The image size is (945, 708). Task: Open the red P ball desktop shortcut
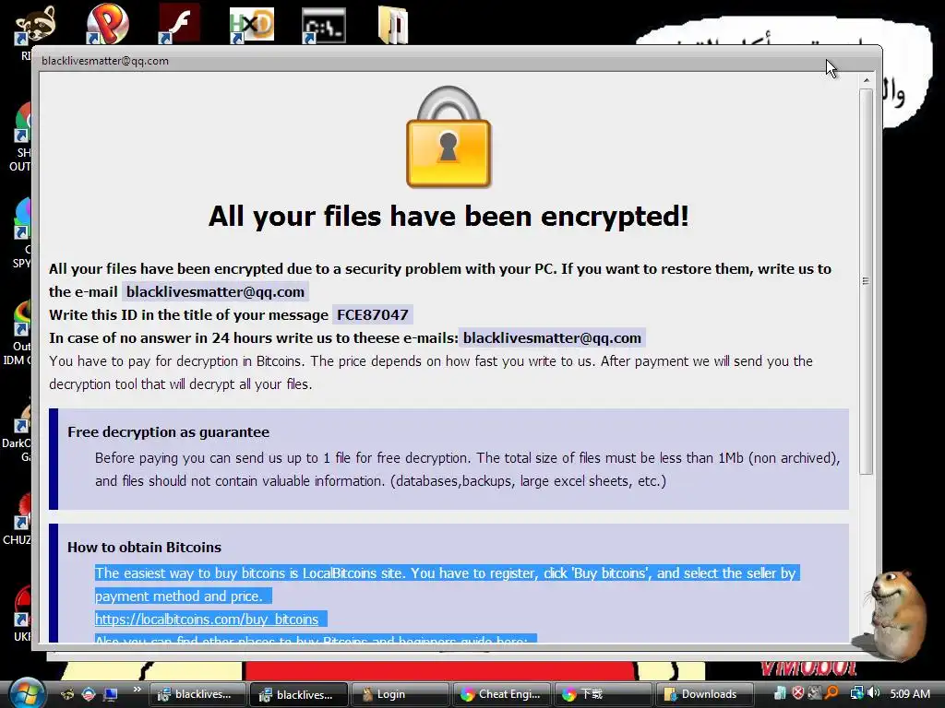[107, 24]
